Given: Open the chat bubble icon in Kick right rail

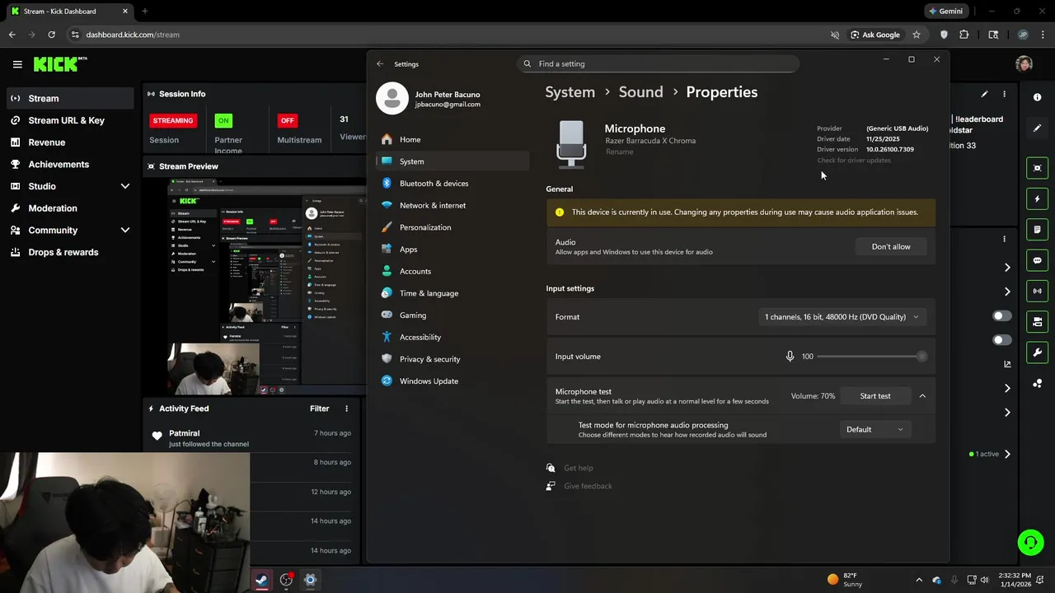Looking at the screenshot, I should point(1038,260).
